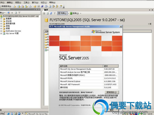Open the 列表 view dropdown arrow

[68, 13]
